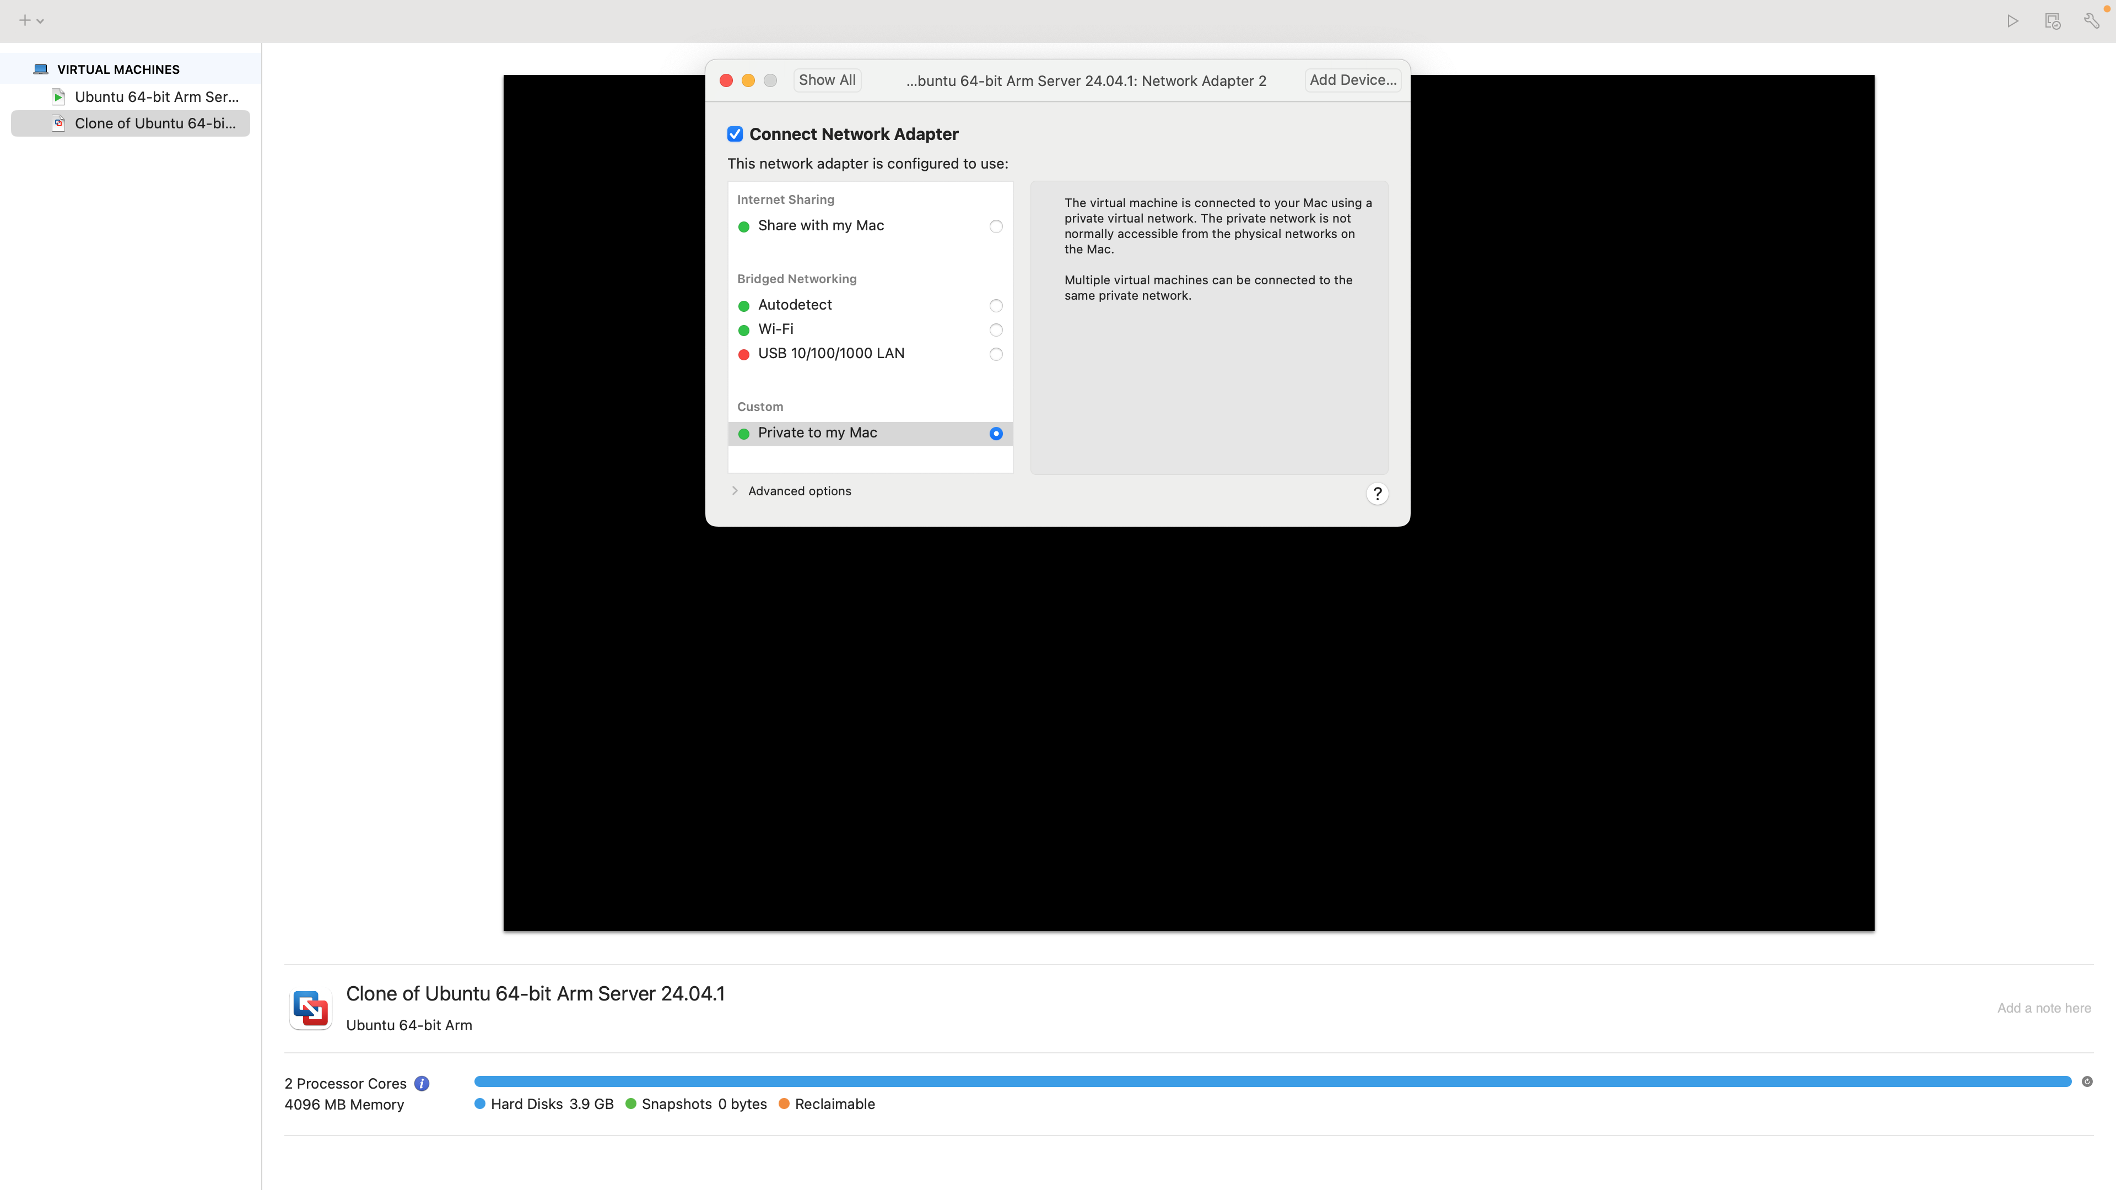Click the Ubuntu 64-bit Arm subtitle text
Viewport: 2116px width, 1190px height.
pyautogui.click(x=409, y=1025)
